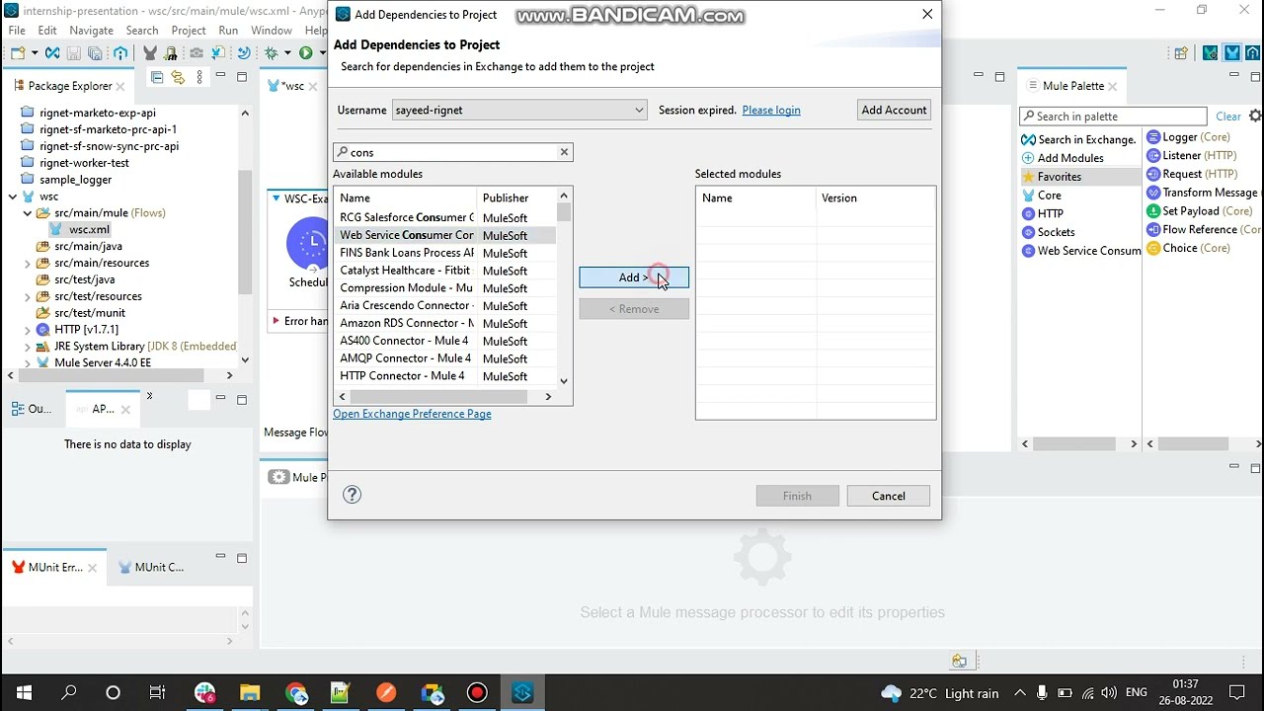Open New toolbar dropdown arrow
The height and width of the screenshot is (711, 1264).
click(x=35, y=52)
